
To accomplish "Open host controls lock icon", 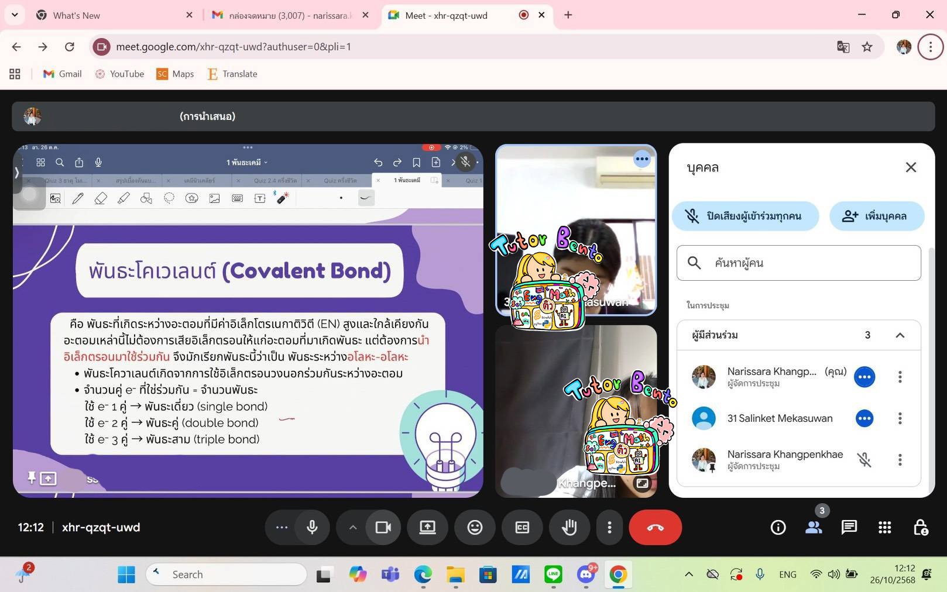I will [x=920, y=528].
